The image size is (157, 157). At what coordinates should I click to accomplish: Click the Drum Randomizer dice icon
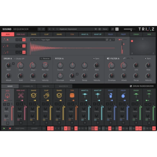(x=131, y=86)
